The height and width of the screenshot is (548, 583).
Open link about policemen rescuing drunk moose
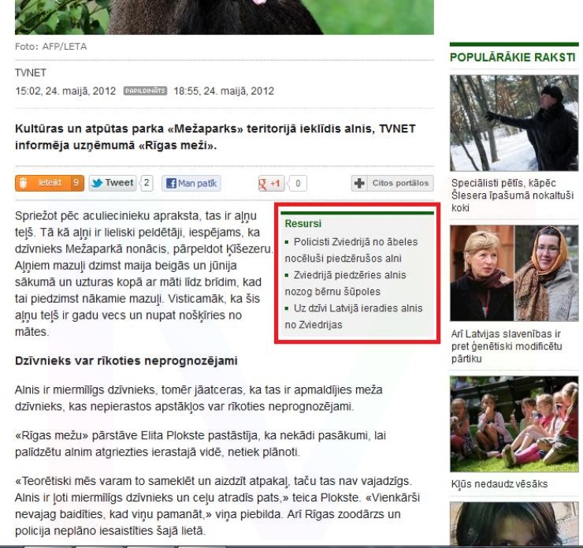point(351,248)
